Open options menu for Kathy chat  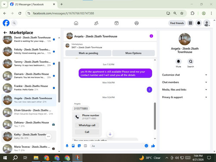pos(48,137)
